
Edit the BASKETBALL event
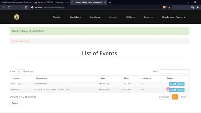181,84
